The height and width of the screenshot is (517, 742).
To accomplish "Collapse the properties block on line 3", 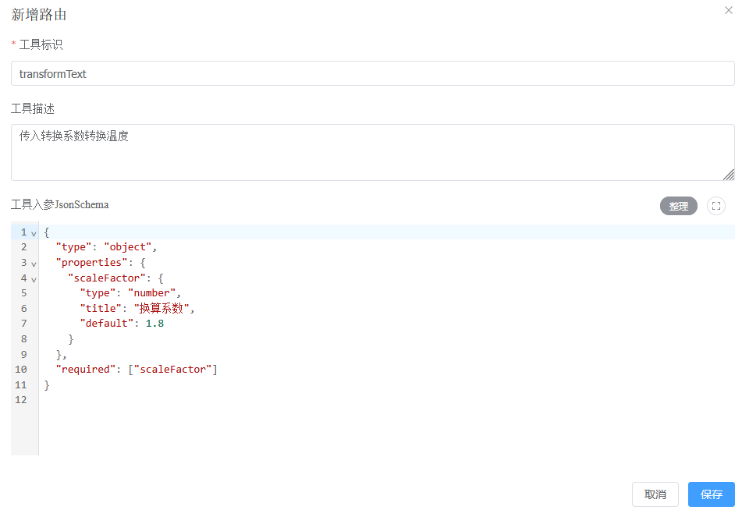I will click(32, 262).
